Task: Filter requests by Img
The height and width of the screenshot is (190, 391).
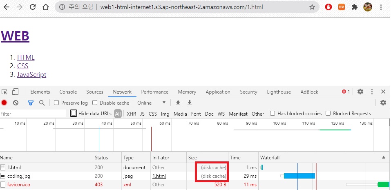Action: tap(165, 114)
